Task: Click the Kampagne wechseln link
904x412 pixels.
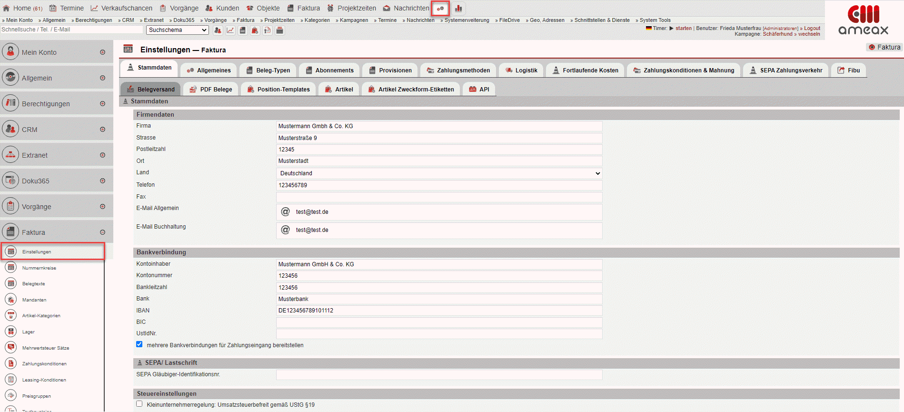Action: [x=809, y=34]
